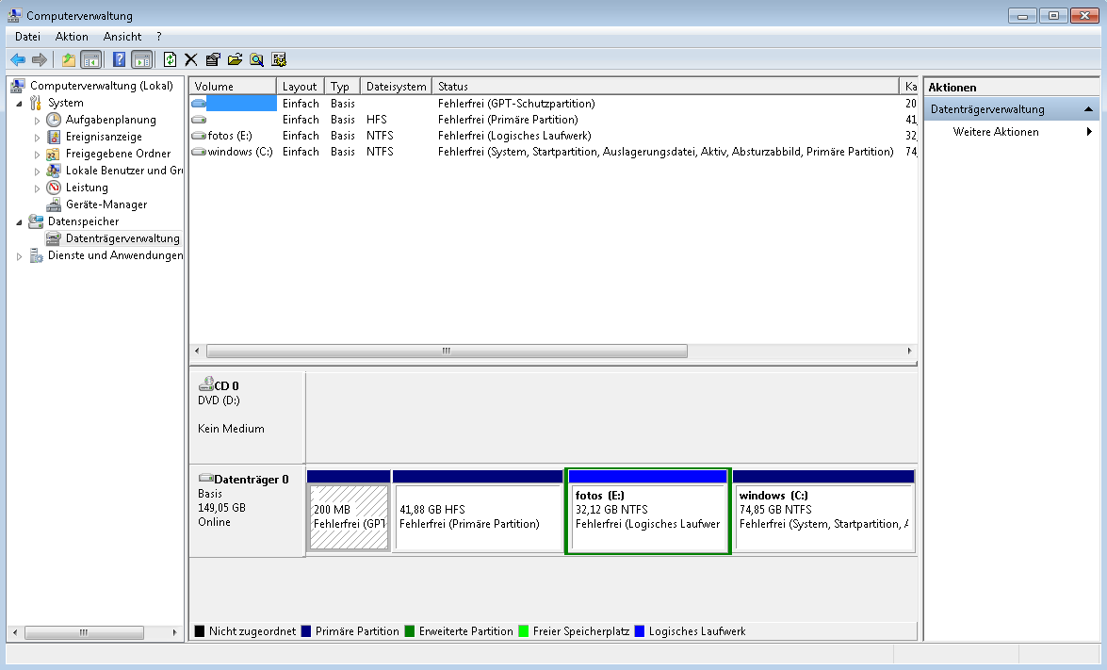Viewport: 1107px width, 670px height.
Task: Select Computerverwaltung (Lokal) root node
Action: coord(102,86)
